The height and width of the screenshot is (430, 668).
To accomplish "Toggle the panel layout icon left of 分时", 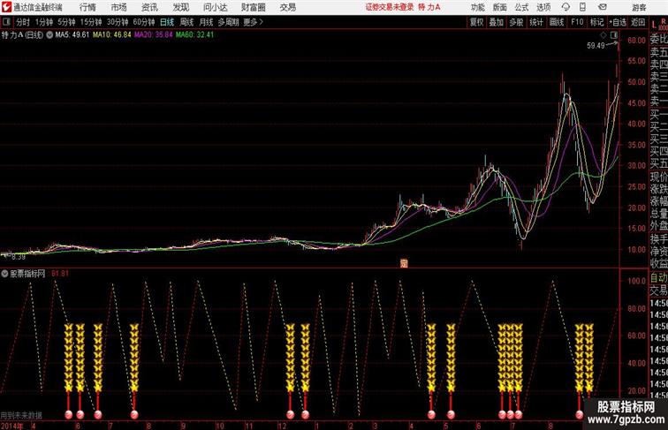I will [6, 22].
